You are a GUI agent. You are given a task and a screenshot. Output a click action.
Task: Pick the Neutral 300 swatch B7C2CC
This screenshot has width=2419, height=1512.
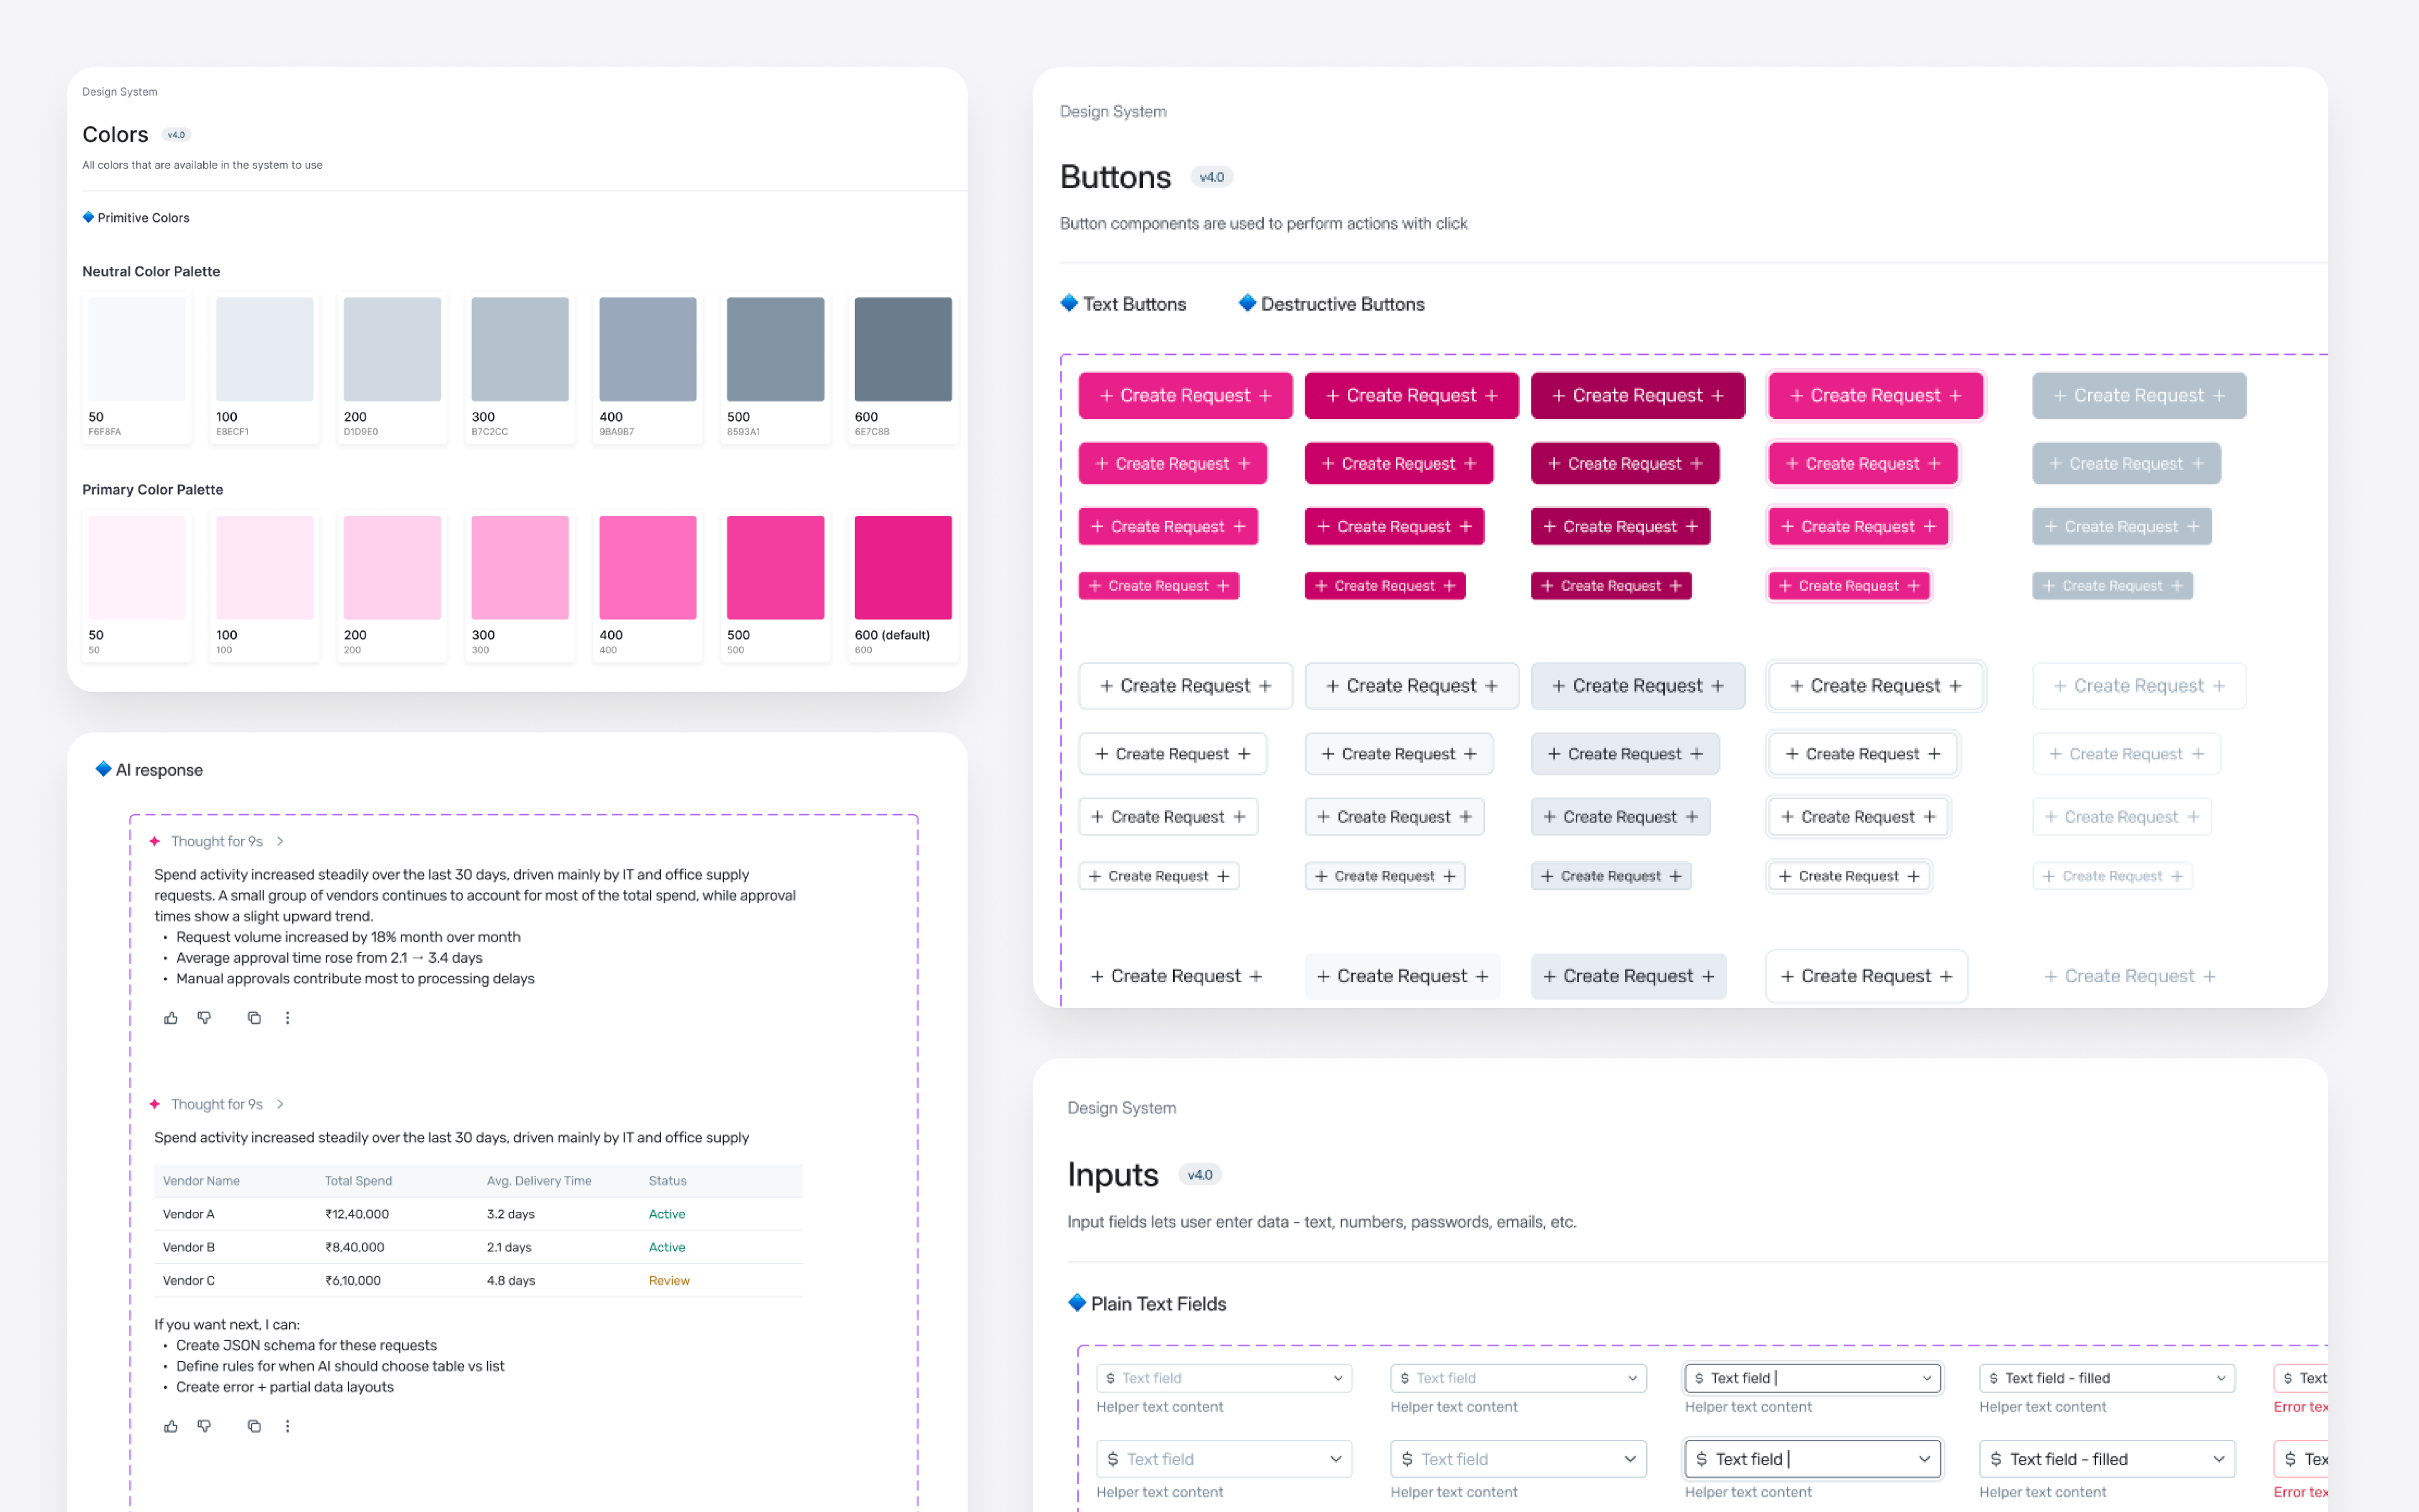coord(520,349)
